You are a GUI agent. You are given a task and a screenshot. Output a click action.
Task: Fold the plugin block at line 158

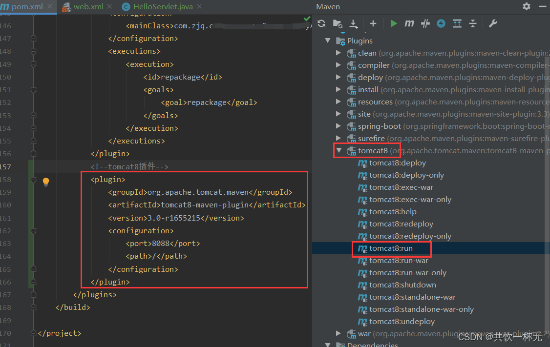34,180
